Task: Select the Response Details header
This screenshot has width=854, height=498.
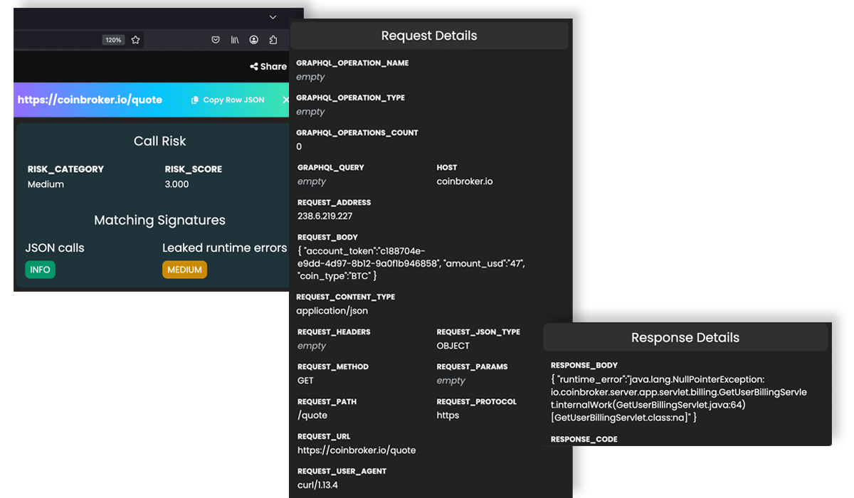Action: point(685,338)
